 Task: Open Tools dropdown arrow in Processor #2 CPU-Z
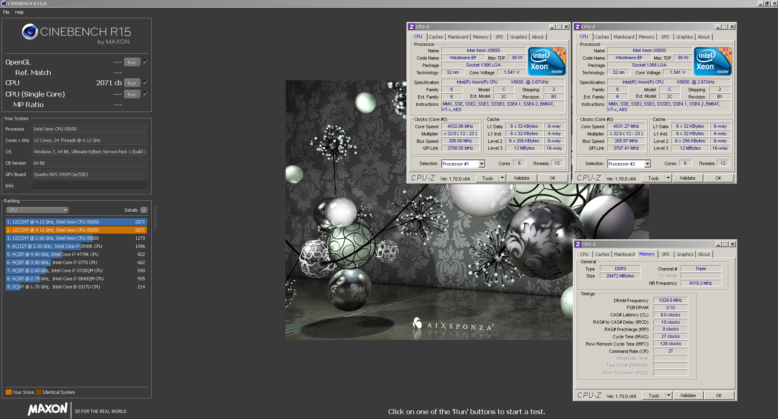[x=668, y=178]
